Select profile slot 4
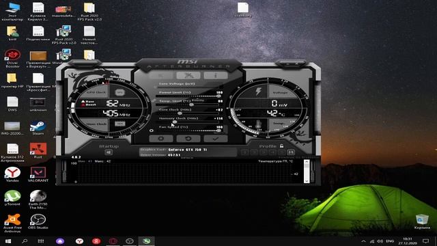Image resolution: width=437 pixels, height=246 pixels. (272, 152)
